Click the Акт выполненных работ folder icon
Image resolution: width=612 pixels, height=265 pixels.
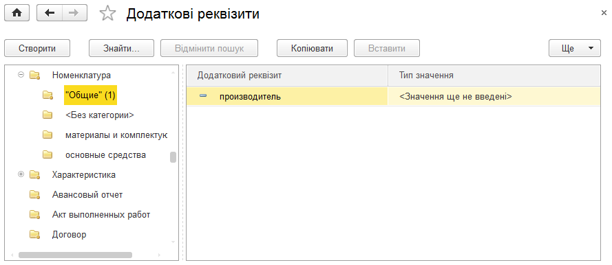tap(35, 215)
